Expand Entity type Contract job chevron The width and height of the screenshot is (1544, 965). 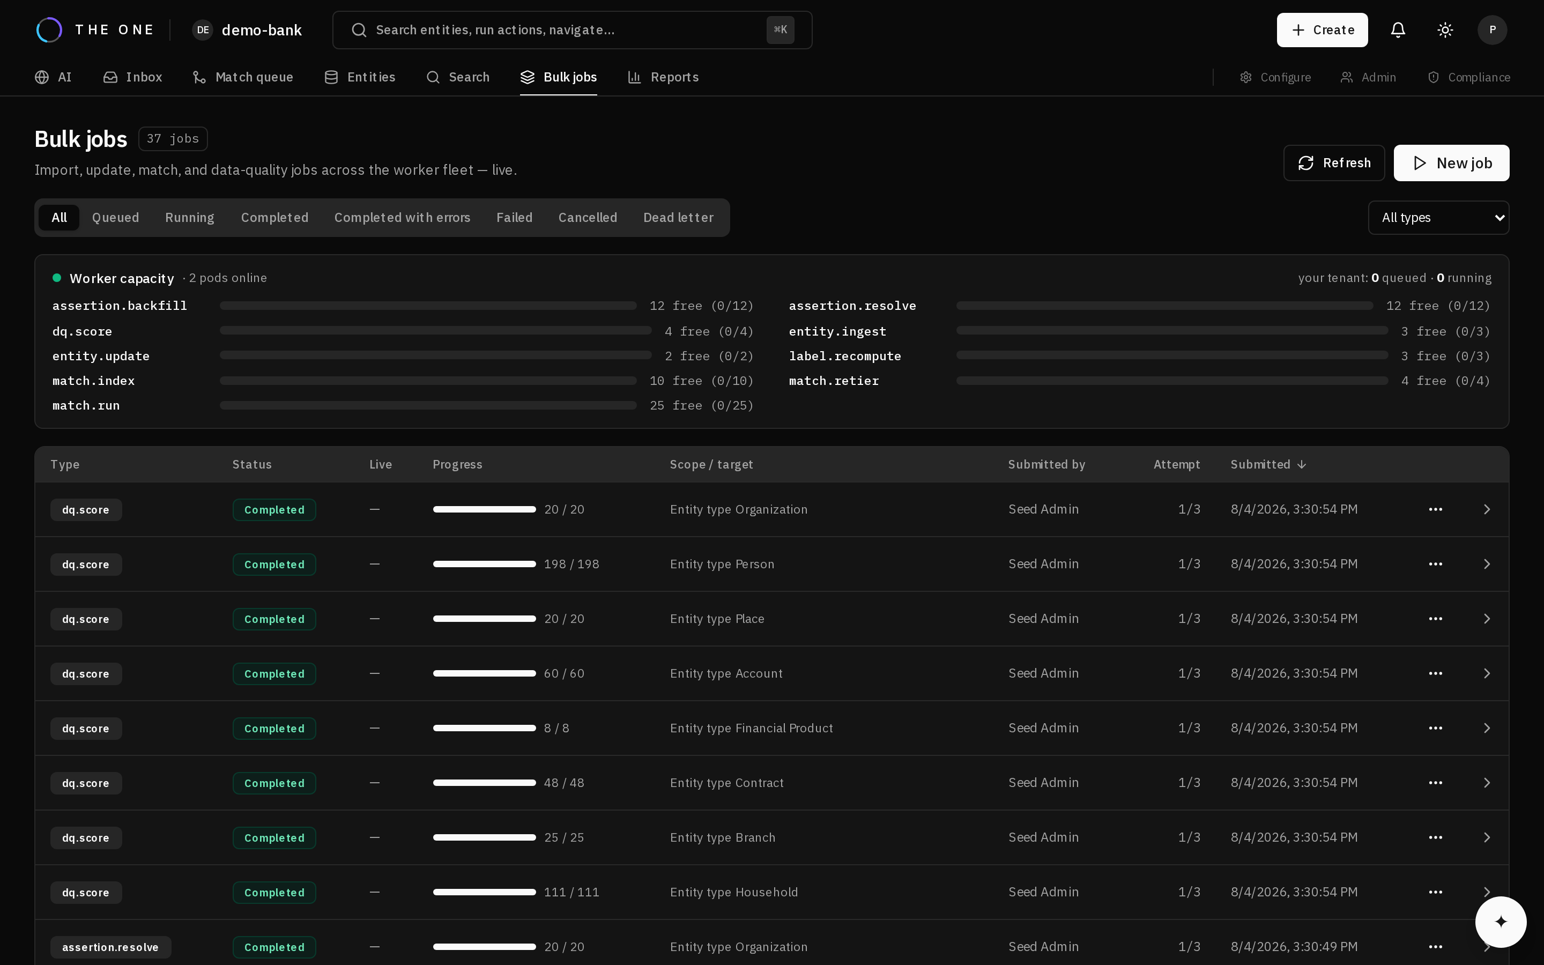coord(1487,783)
